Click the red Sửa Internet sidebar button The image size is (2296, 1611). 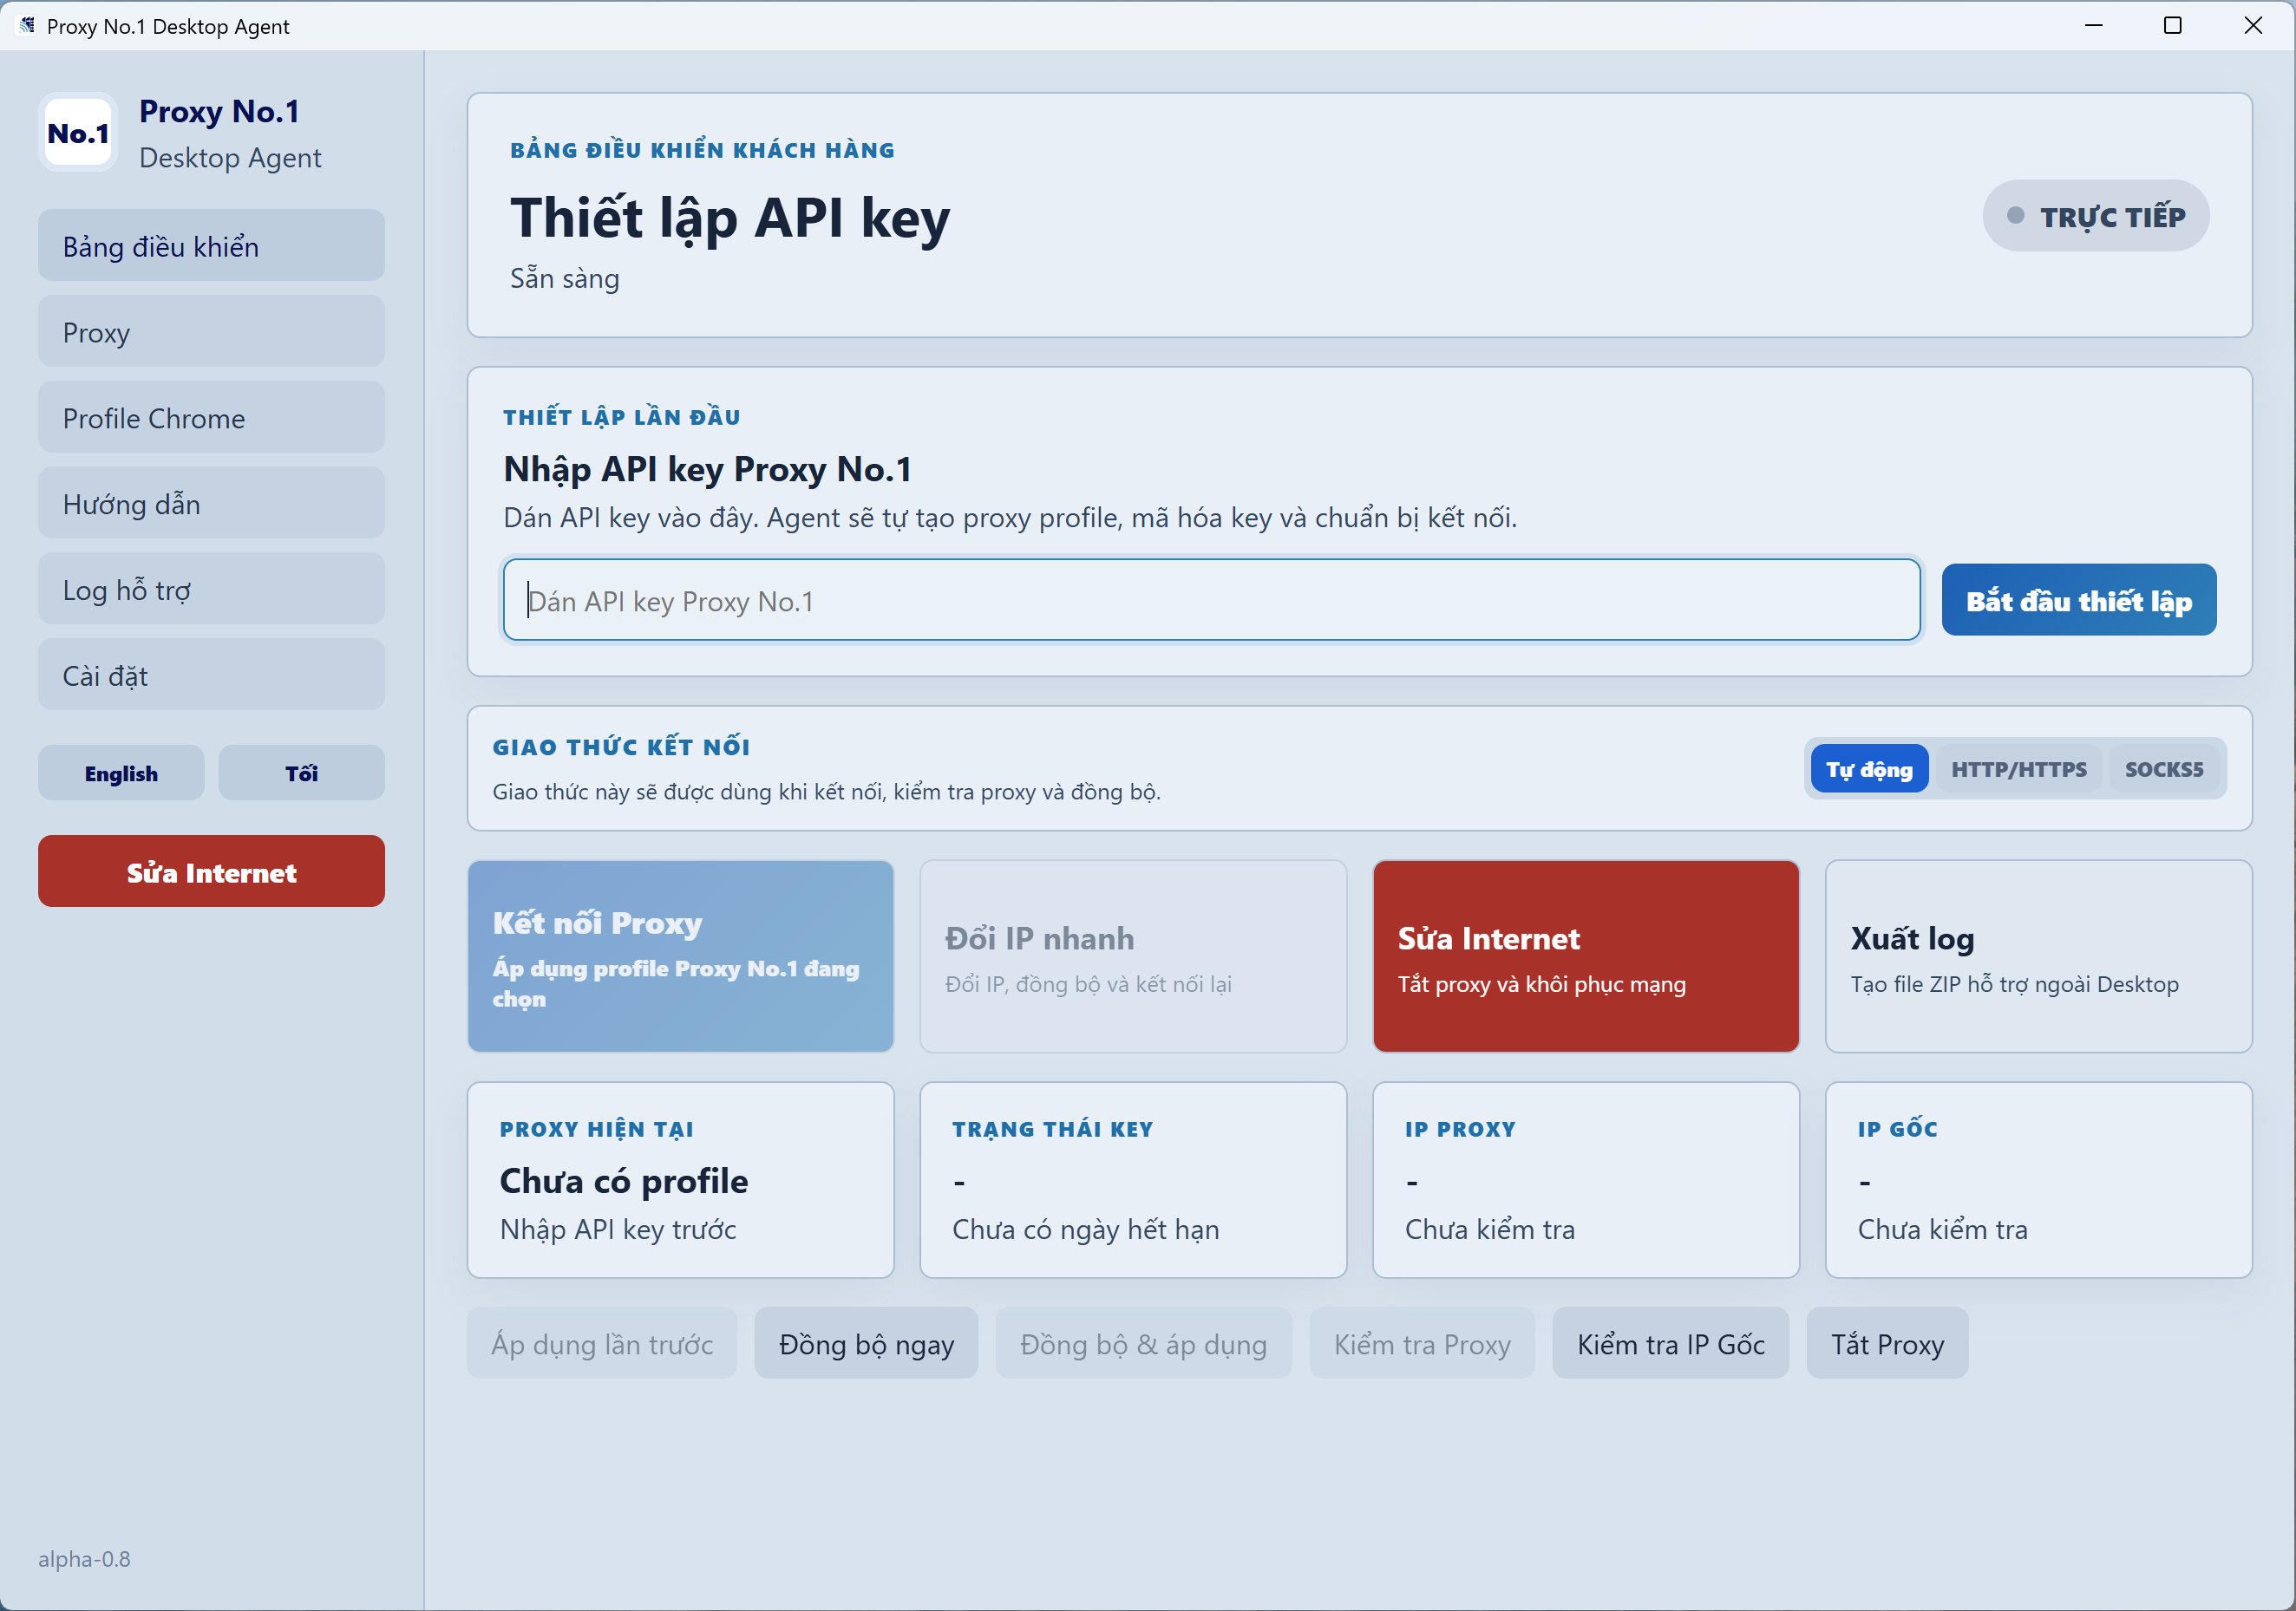click(x=211, y=872)
